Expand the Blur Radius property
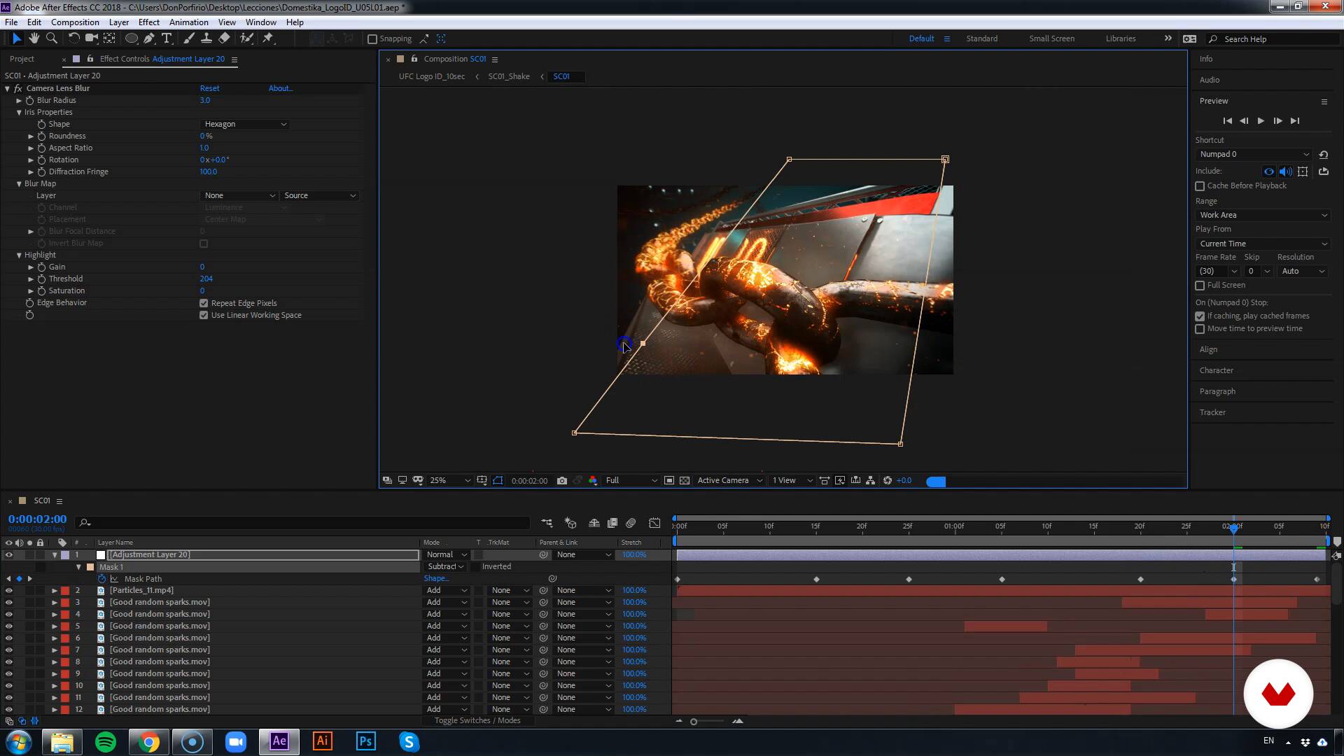Screen dimensions: 1344x756 coord(19,101)
